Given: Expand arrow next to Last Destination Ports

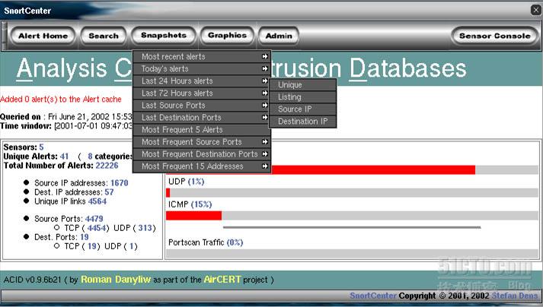Looking at the screenshot, I should click(264, 117).
